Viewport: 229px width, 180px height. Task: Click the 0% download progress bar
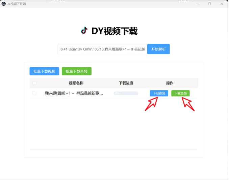click(126, 93)
